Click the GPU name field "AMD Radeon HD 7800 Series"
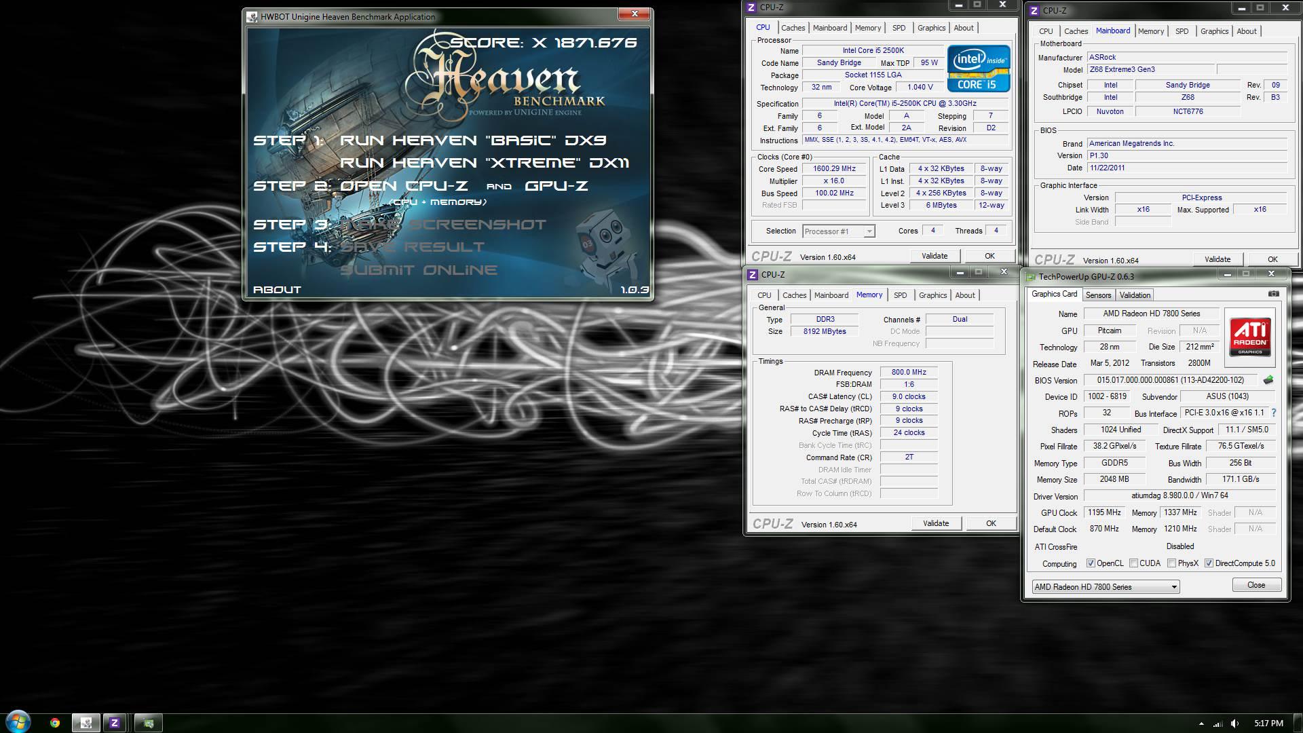1303x733 pixels. (1152, 314)
